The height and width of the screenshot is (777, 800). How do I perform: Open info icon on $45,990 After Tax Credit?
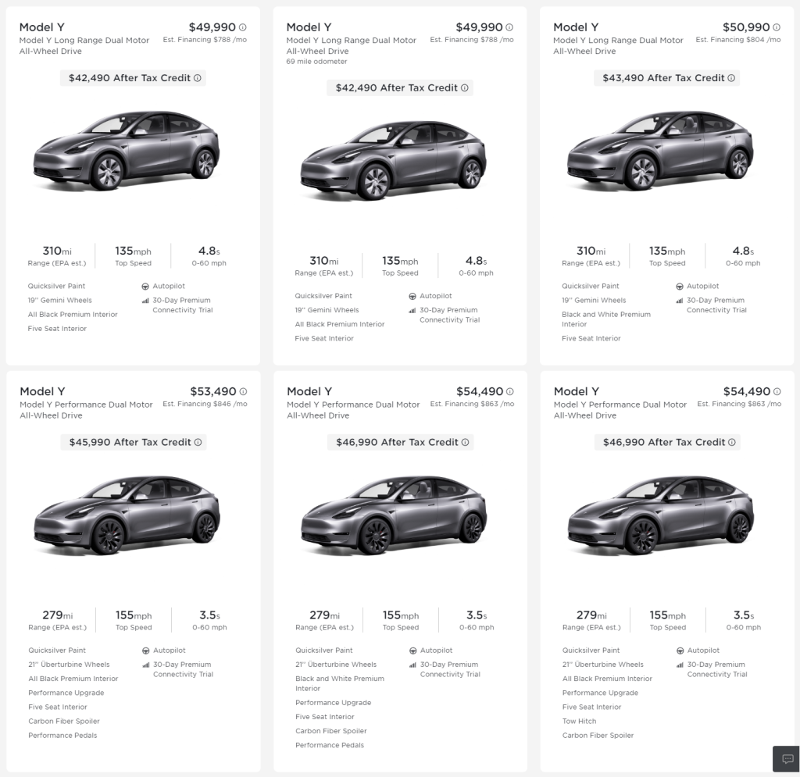(x=198, y=442)
